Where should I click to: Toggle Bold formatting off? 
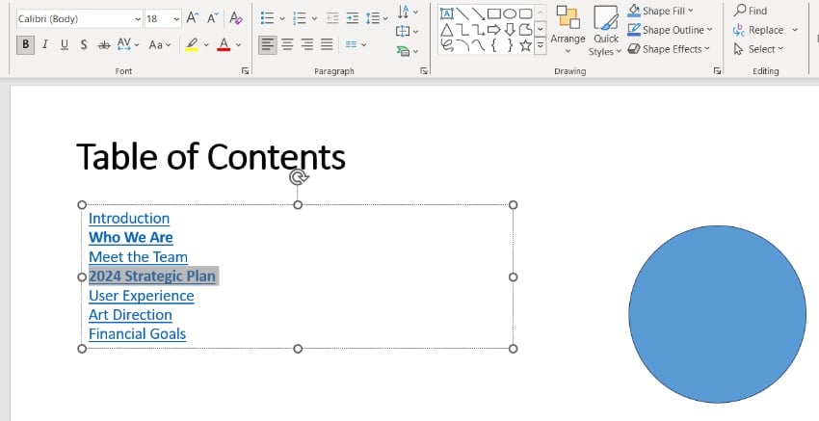pos(25,44)
